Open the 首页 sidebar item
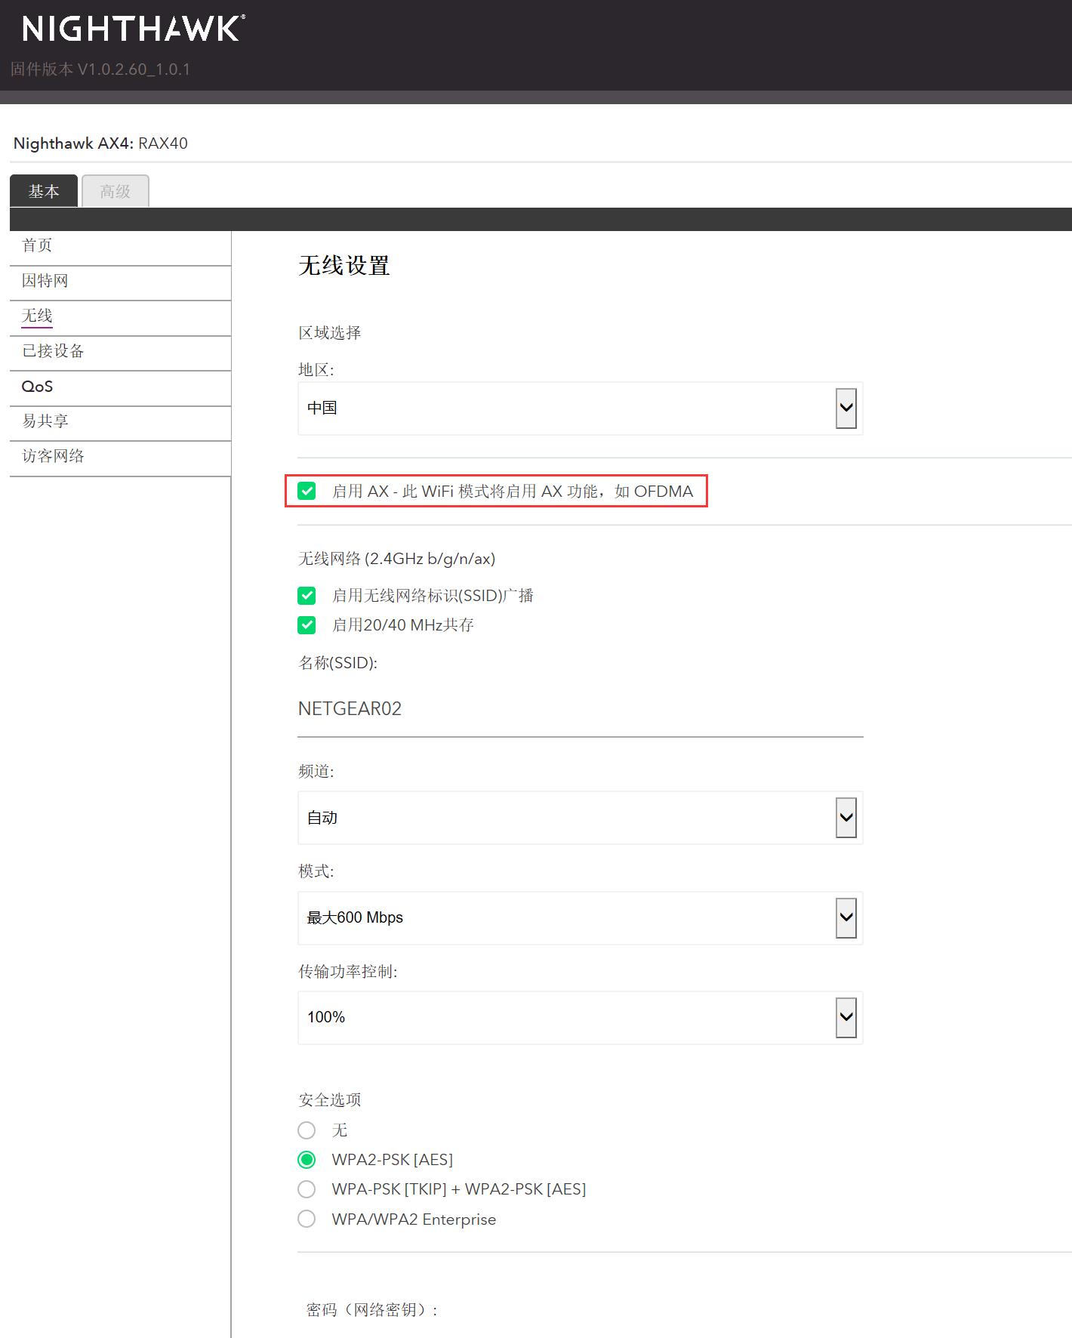Viewport: 1072px width, 1338px height. [x=120, y=246]
